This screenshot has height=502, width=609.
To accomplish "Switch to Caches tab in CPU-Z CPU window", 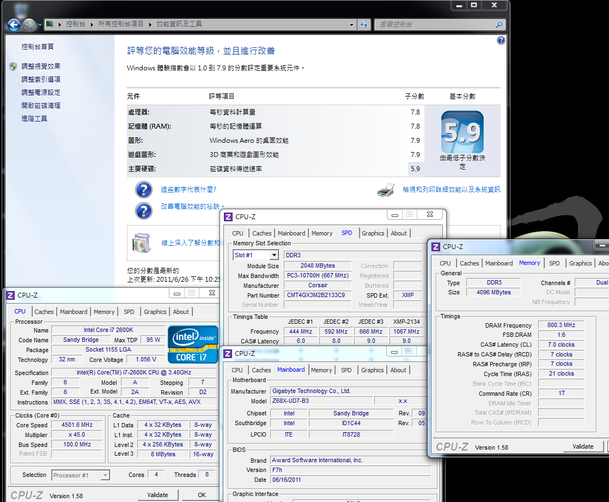I will pyautogui.click(x=44, y=312).
